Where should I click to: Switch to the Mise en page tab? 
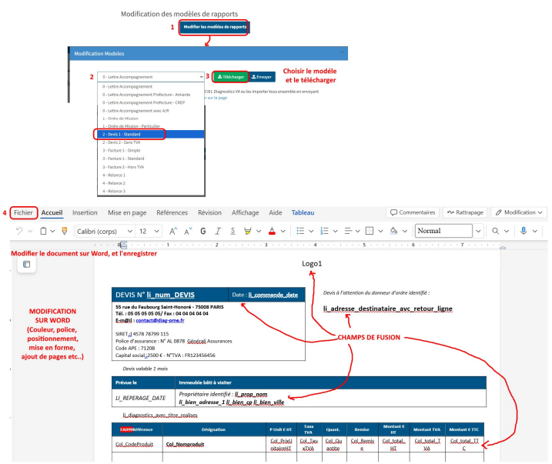coord(127,212)
